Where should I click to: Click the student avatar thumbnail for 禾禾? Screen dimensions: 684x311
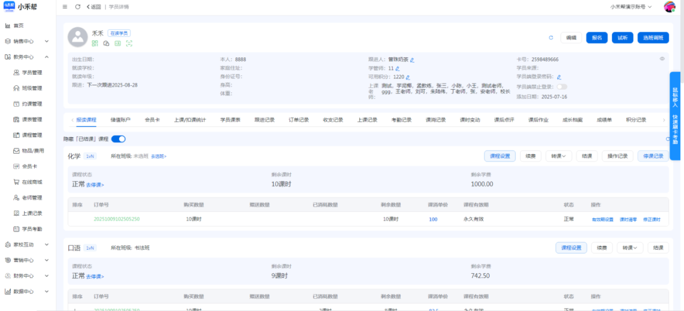click(77, 37)
